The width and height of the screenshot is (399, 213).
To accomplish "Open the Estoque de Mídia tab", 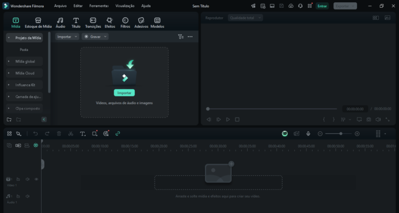I will 38,23.
